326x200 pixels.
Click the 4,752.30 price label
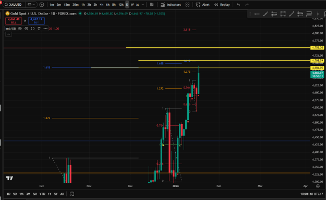click(317, 48)
